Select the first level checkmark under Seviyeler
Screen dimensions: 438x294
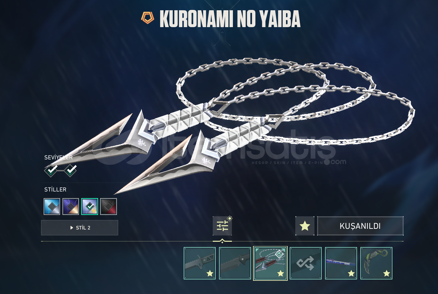pos(51,171)
